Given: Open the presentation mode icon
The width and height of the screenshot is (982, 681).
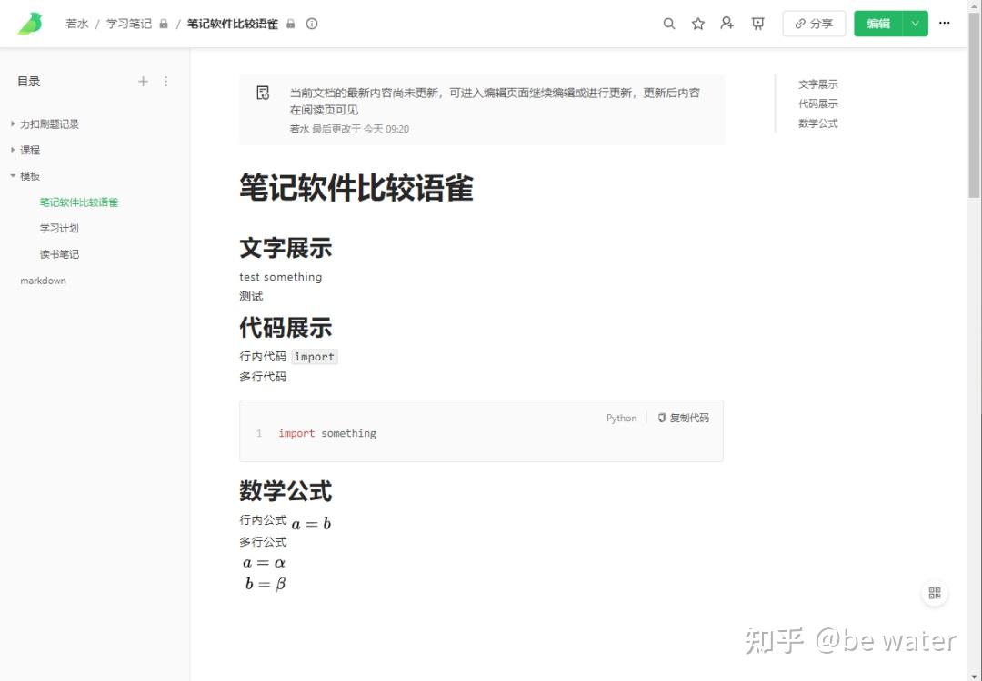Looking at the screenshot, I should coord(757,24).
